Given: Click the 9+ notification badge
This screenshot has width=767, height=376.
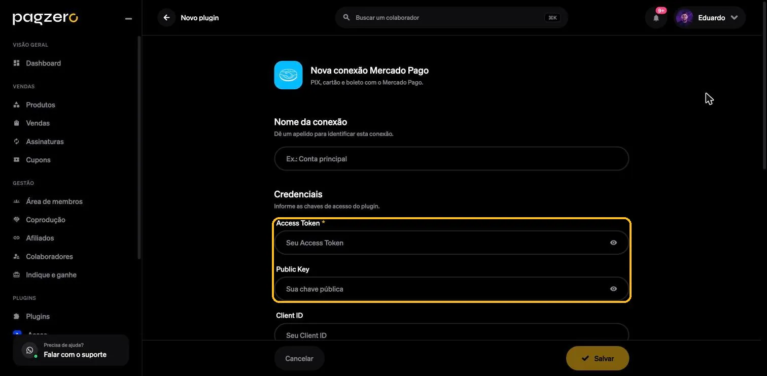Looking at the screenshot, I should pyautogui.click(x=661, y=10).
